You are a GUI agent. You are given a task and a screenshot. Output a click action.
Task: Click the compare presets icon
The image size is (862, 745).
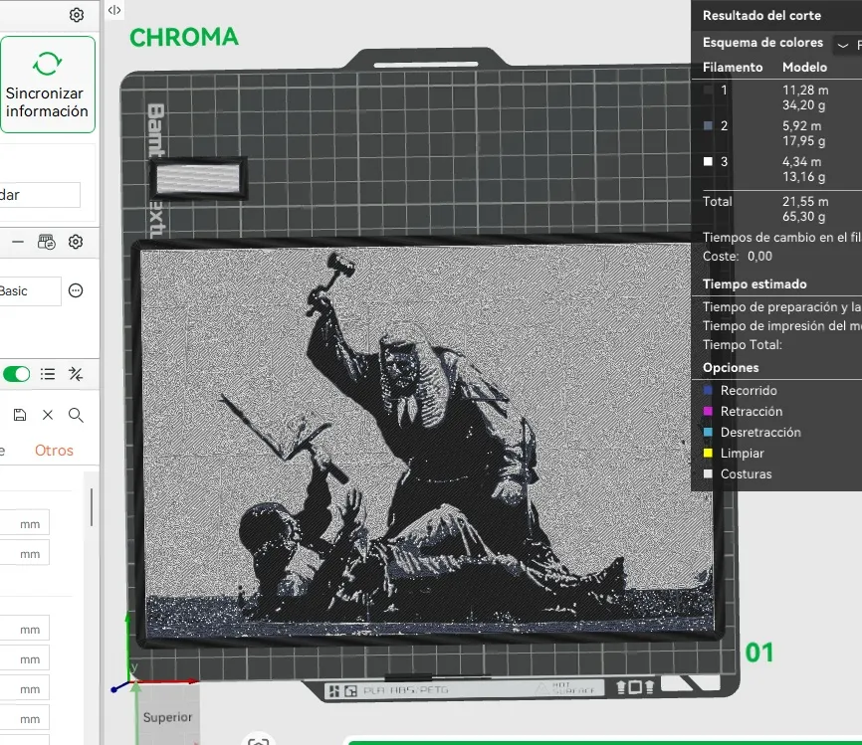pyautogui.click(x=76, y=374)
